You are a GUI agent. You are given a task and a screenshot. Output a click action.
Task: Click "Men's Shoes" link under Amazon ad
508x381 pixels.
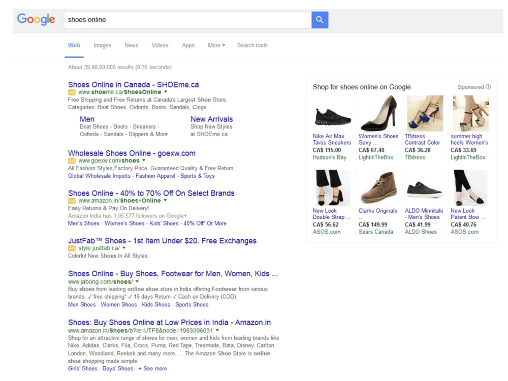pyautogui.click(x=84, y=224)
